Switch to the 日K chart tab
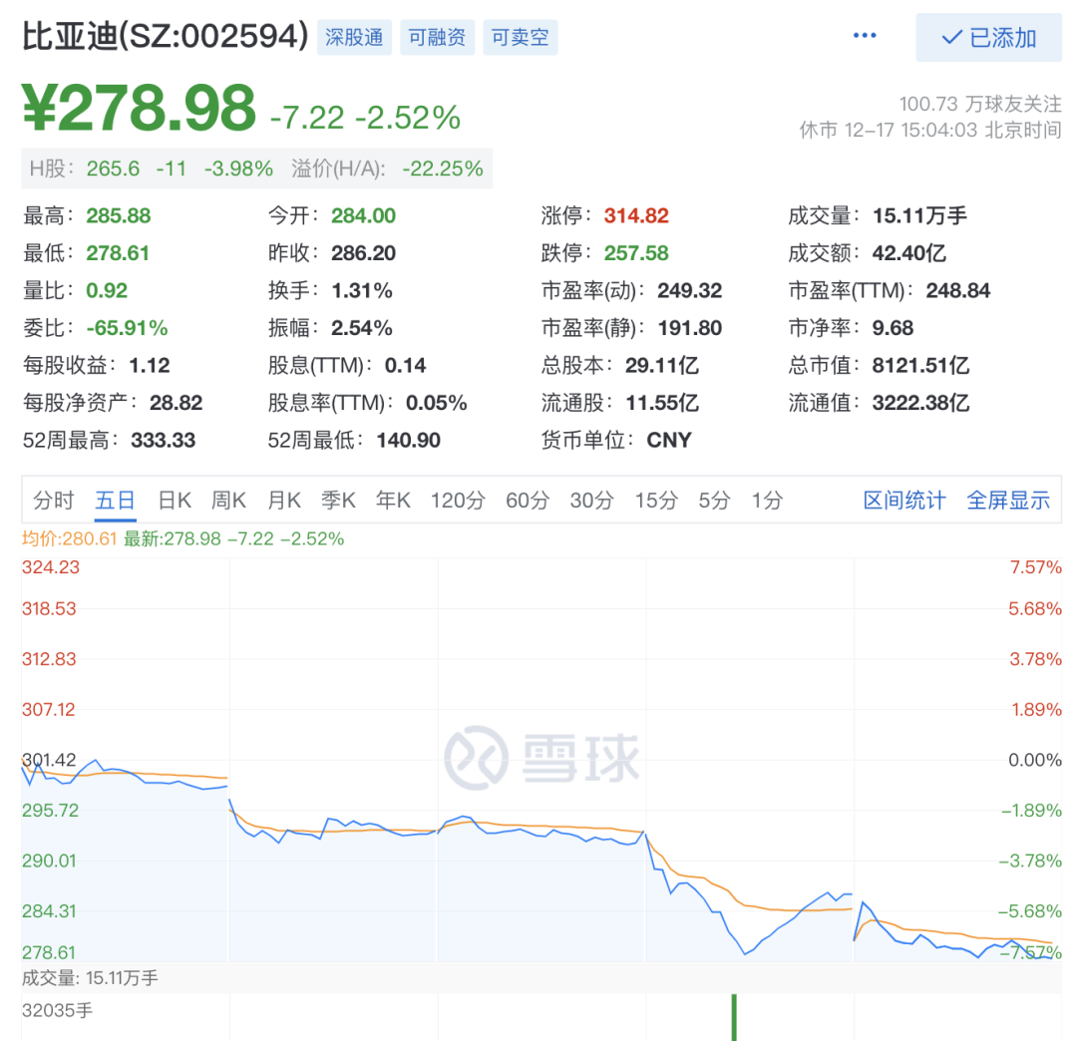The image size is (1077, 1041). pos(175,500)
